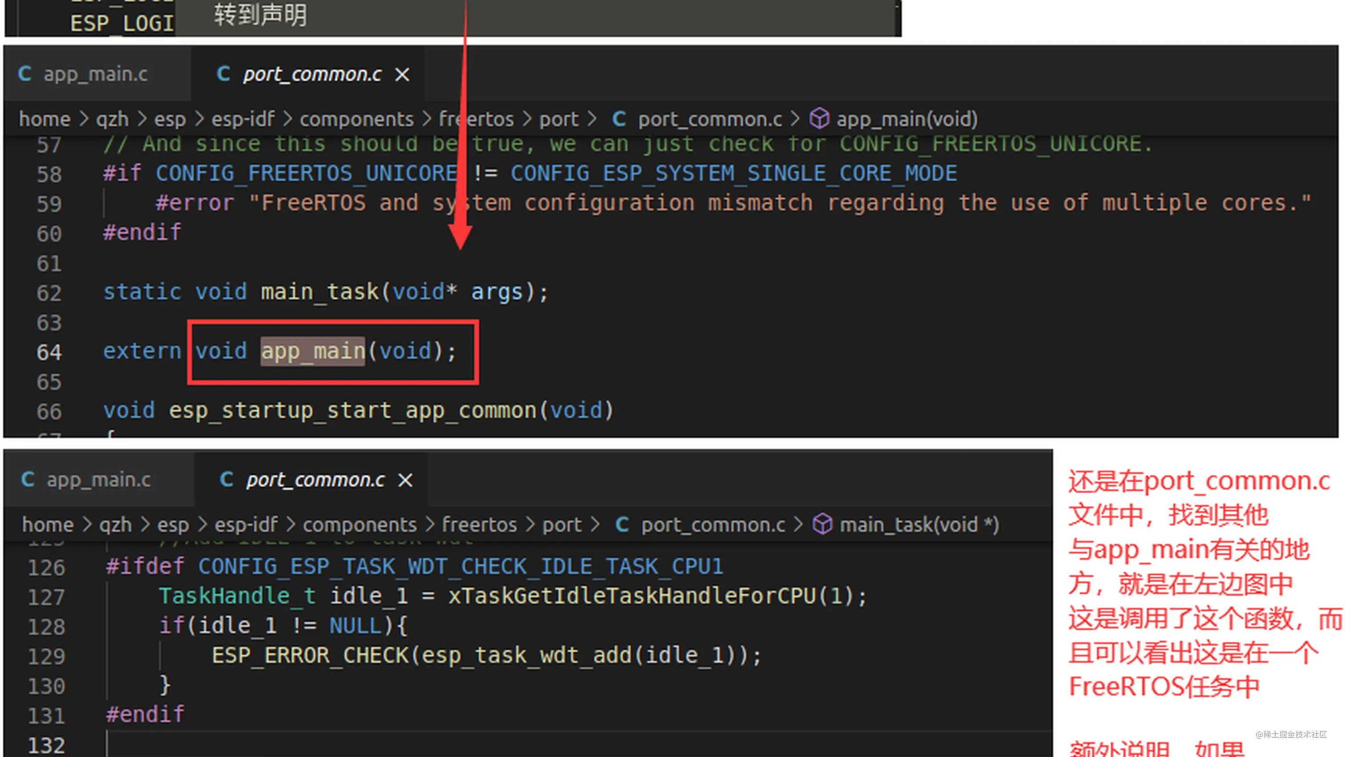Screen dimensions: 1345x757
Task: Open port breadcrumb in upper editor
Action: [559, 119]
